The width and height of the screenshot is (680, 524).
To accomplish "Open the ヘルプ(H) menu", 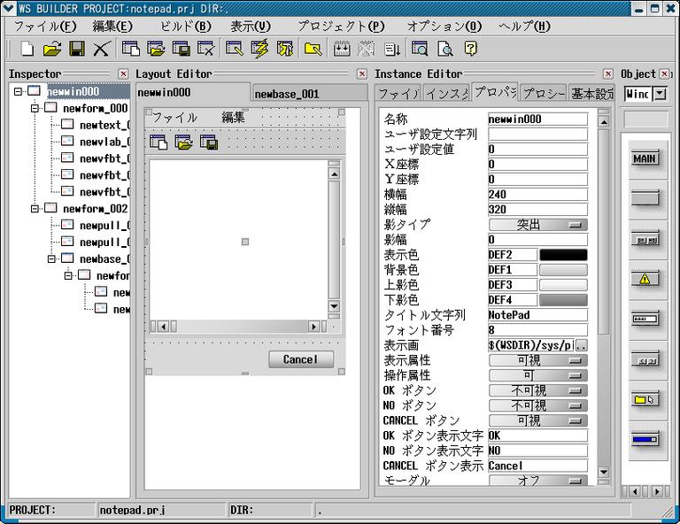I will coord(524,27).
